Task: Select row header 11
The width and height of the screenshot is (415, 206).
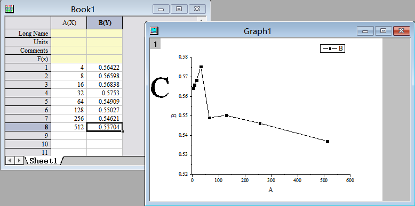Action: [28, 152]
